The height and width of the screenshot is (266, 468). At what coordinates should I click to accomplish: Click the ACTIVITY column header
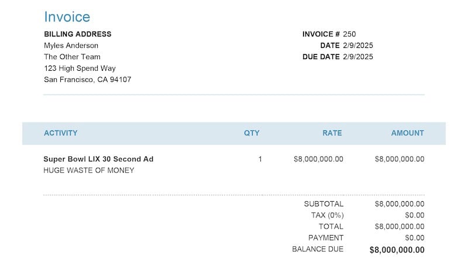[60, 133]
